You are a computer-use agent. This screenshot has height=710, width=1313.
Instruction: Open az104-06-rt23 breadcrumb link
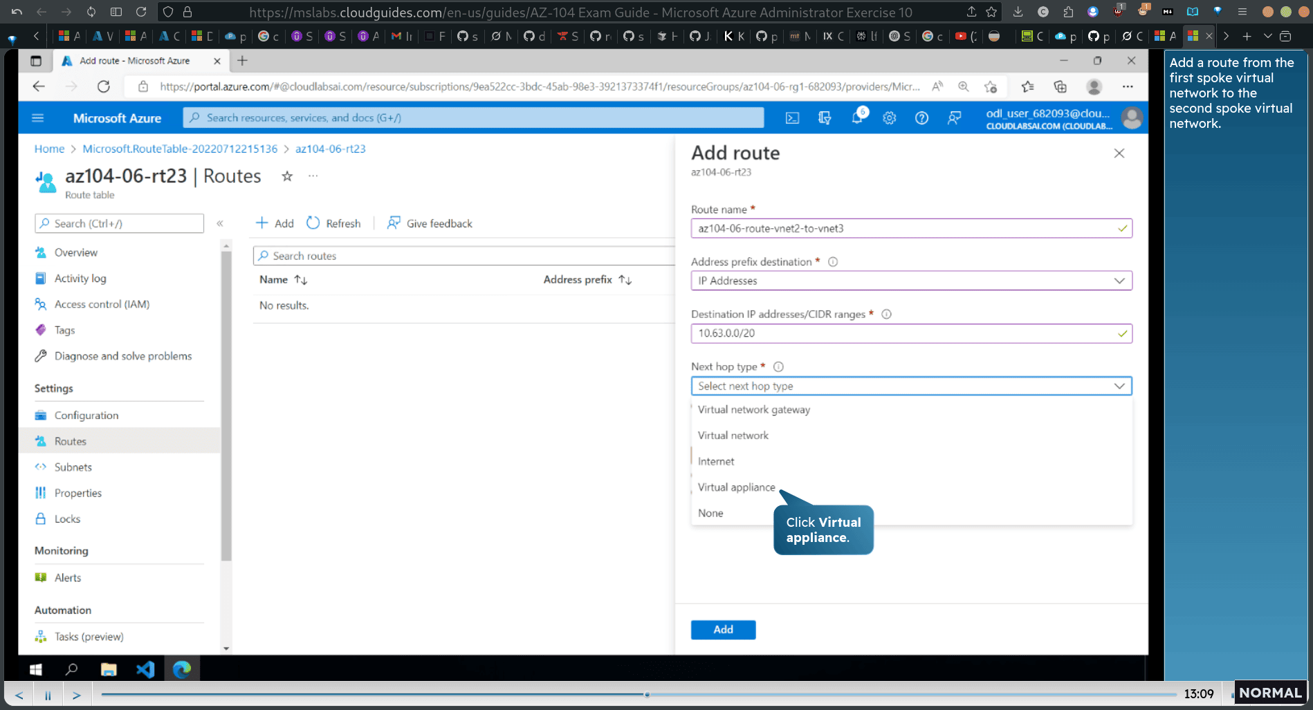click(331, 149)
